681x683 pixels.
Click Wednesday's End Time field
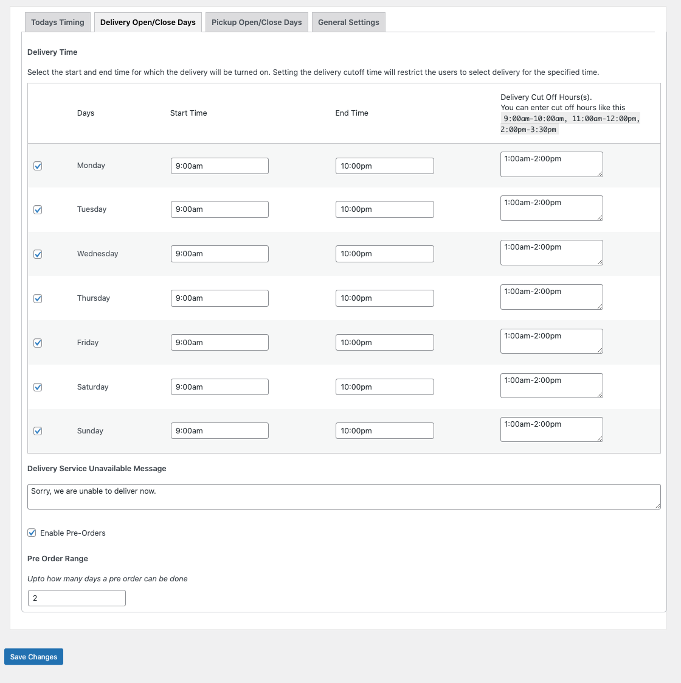384,254
